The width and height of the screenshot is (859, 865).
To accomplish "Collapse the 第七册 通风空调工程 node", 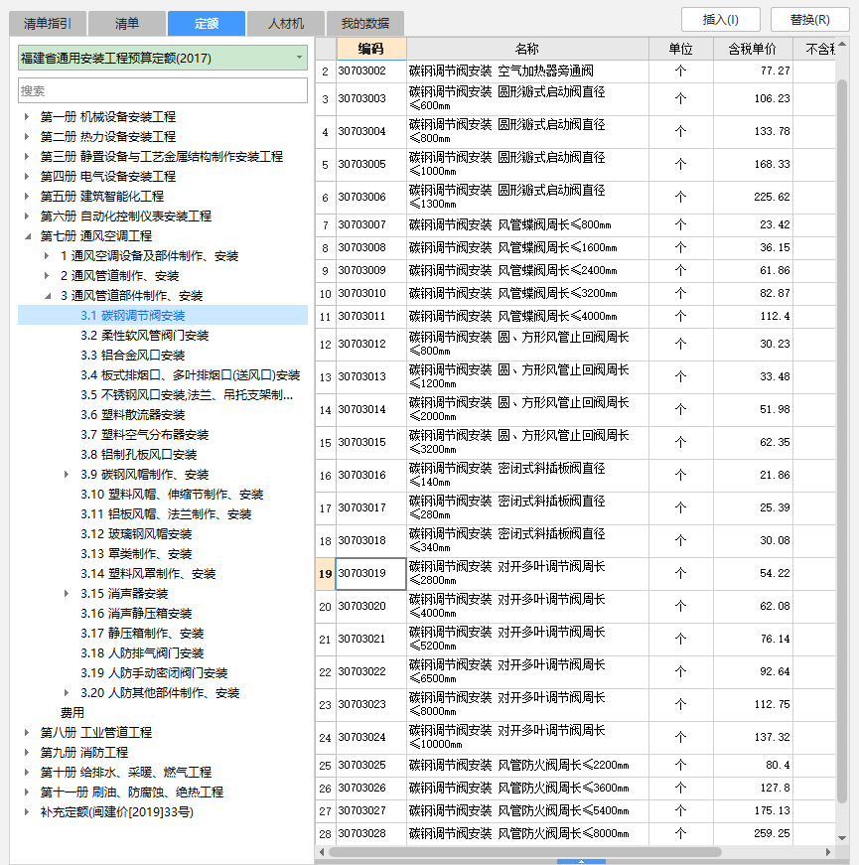I will [x=27, y=236].
